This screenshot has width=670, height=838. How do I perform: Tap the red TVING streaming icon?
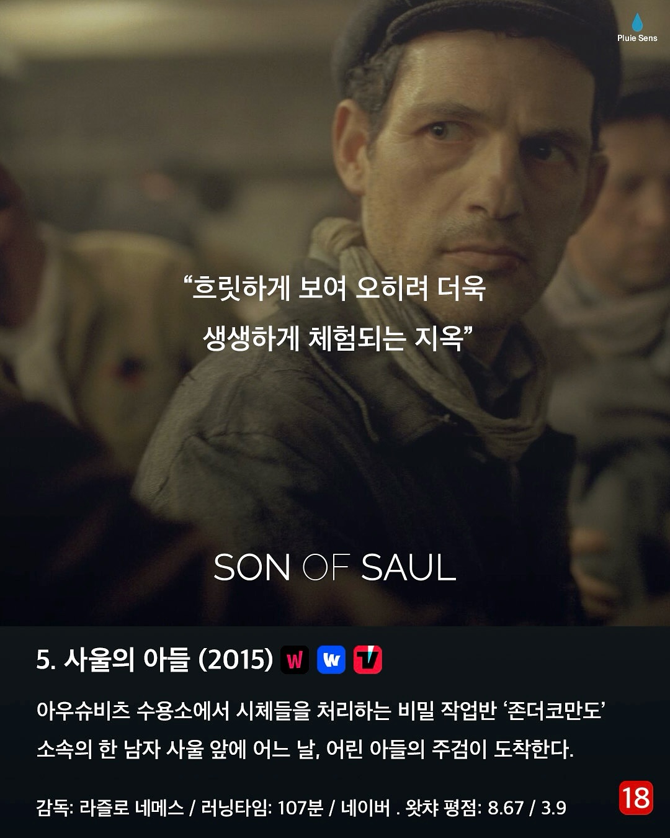tap(368, 660)
